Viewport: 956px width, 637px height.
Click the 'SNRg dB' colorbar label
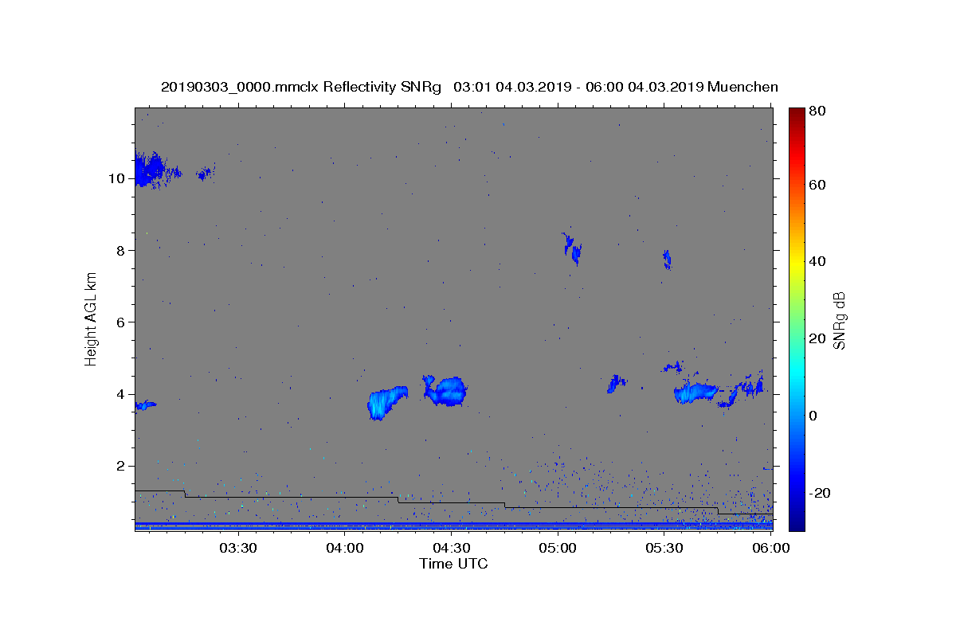(x=839, y=320)
